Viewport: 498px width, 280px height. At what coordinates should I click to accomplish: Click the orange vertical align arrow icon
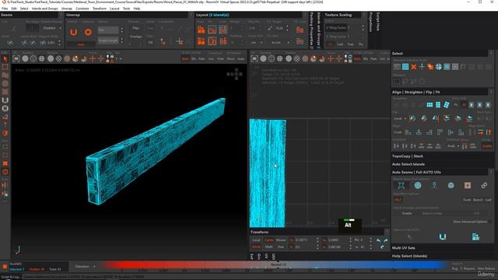pos(489,132)
